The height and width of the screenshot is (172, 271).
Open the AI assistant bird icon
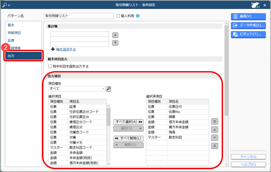pyautogui.click(x=256, y=5)
